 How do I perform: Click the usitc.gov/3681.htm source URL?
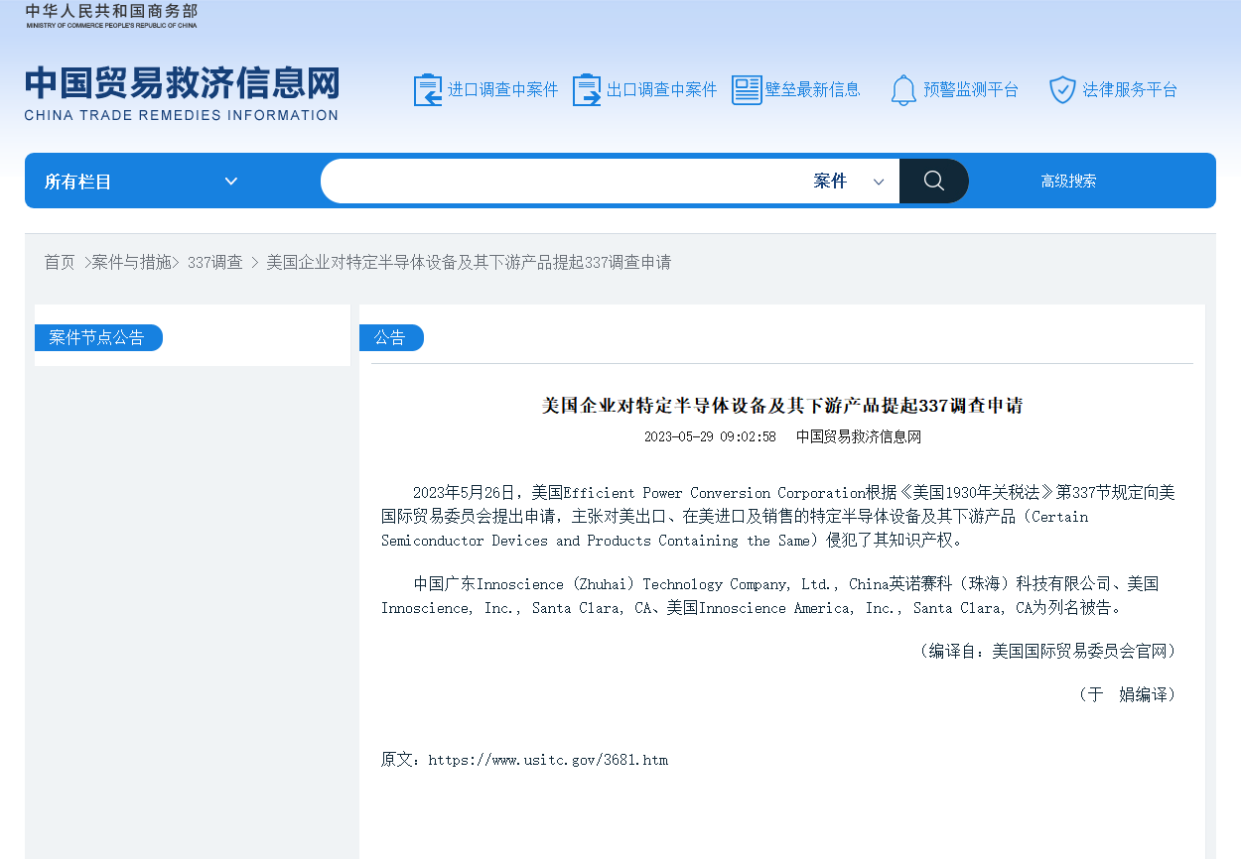[x=548, y=760]
